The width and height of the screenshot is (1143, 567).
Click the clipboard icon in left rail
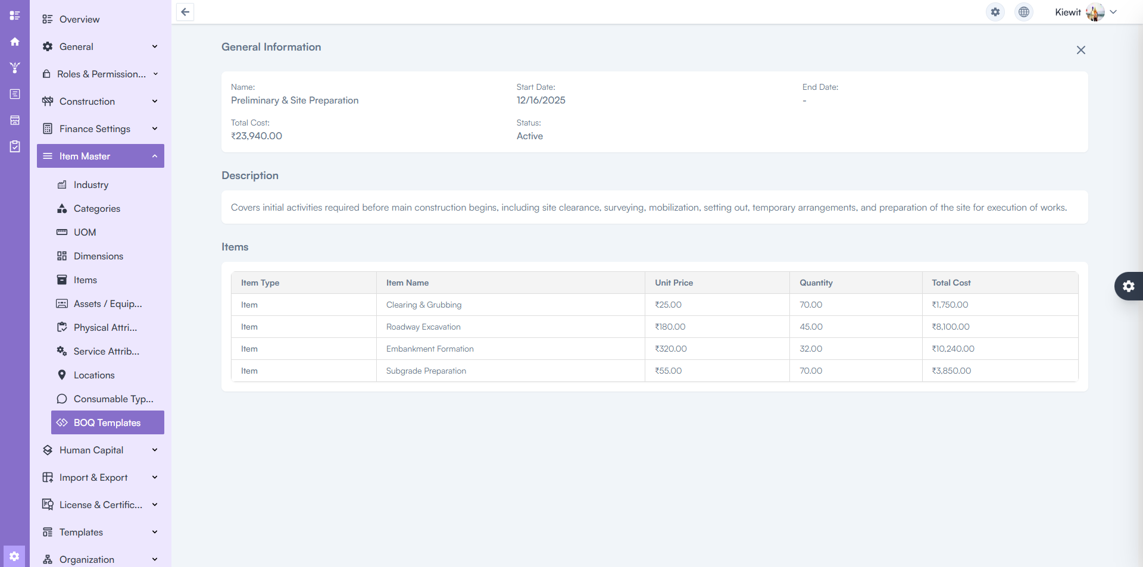pos(15,146)
